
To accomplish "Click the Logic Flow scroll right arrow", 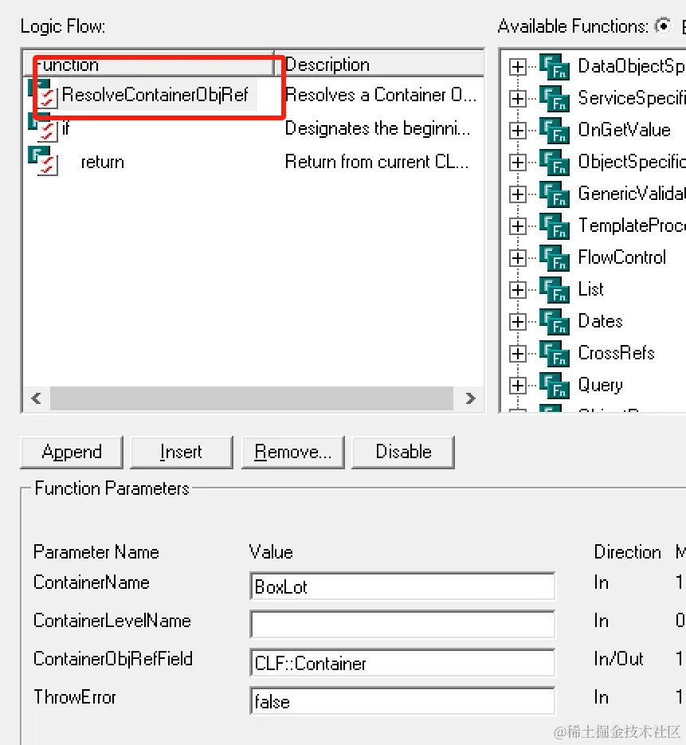I will point(470,398).
